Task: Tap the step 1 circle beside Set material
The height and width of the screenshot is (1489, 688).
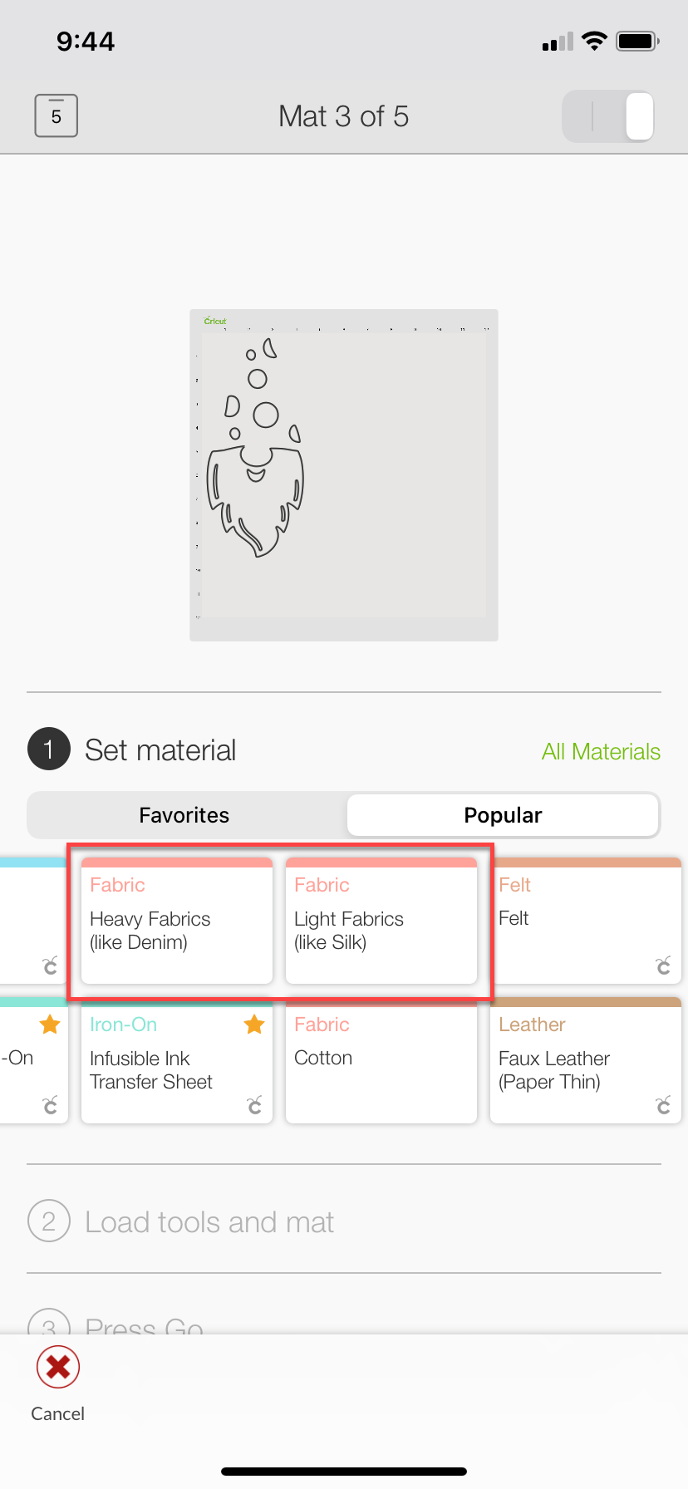Action: pyautogui.click(x=48, y=749)
